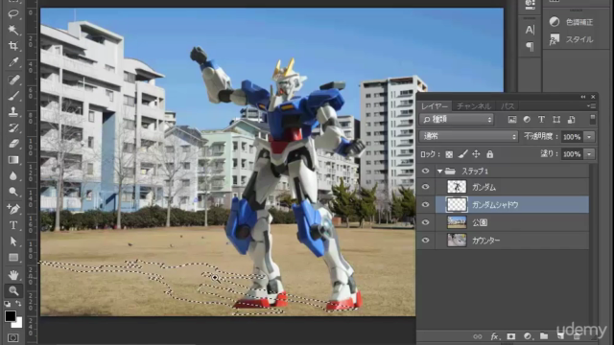Image resolution: width=614 pixels, height=345 pixels.
Task: Switch to the レイヤー tab
Action: (434, 106)
